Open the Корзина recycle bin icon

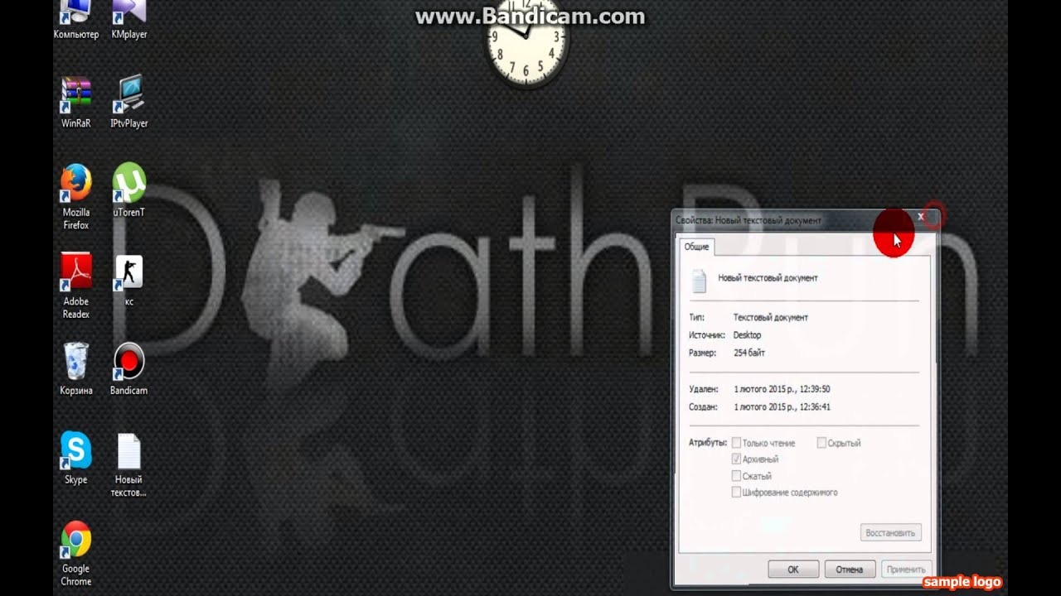pyautogui.click(x=75, y=369)
